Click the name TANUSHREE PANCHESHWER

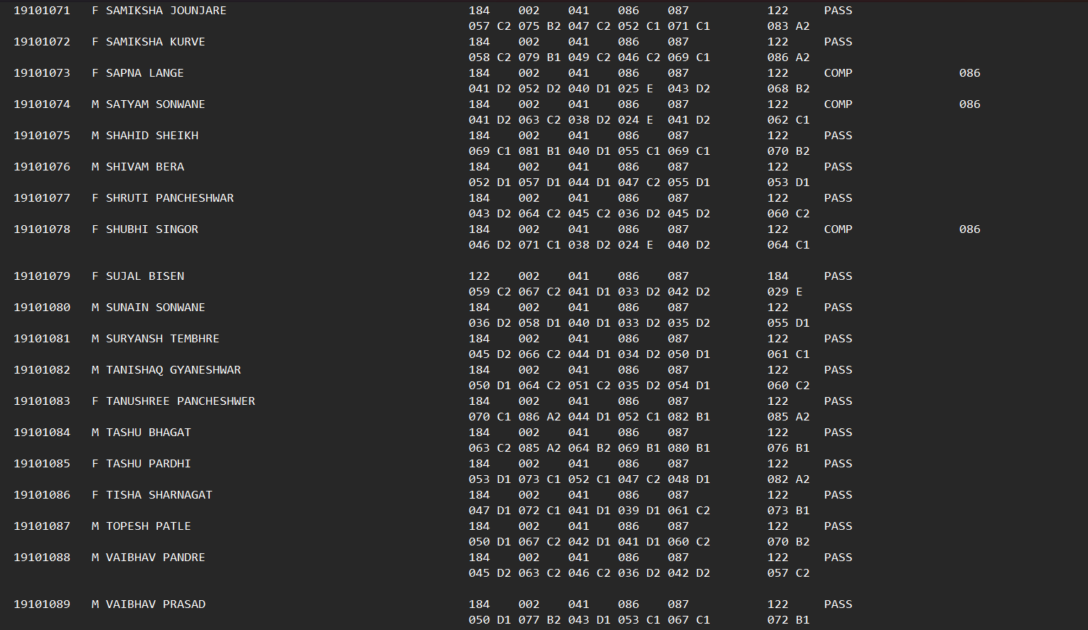tap(180, 401)
